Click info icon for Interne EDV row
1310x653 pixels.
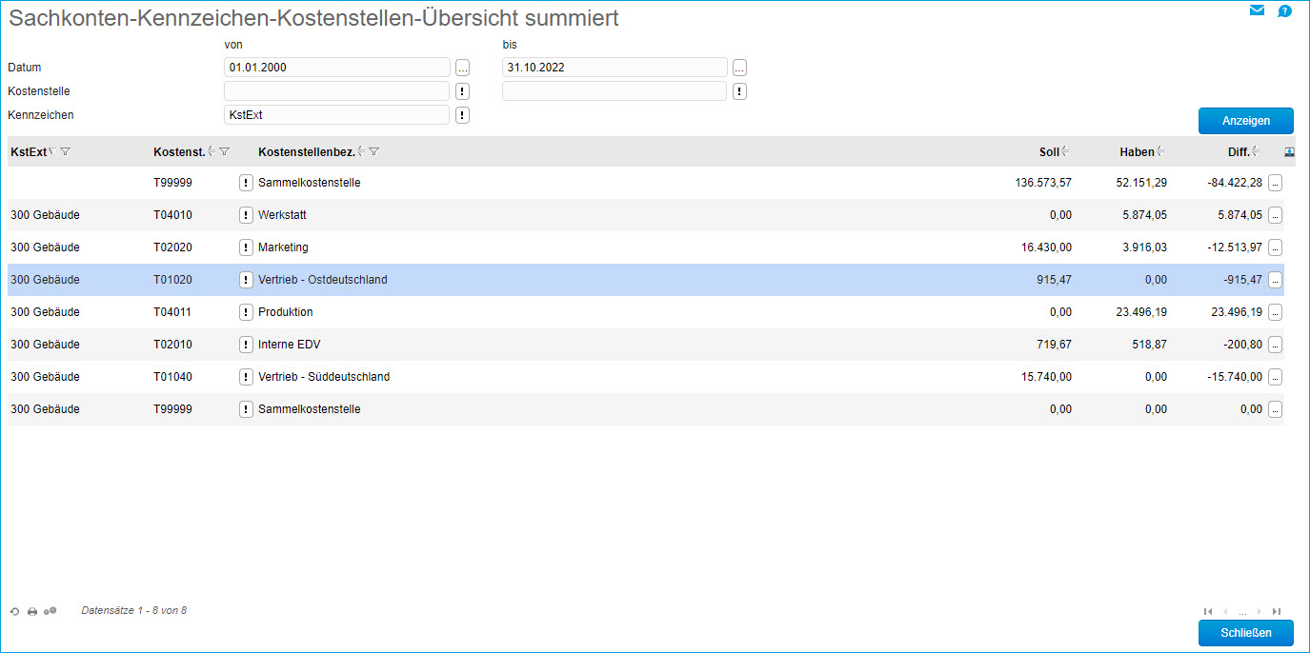pyautogui.click(x=246, y=345)
